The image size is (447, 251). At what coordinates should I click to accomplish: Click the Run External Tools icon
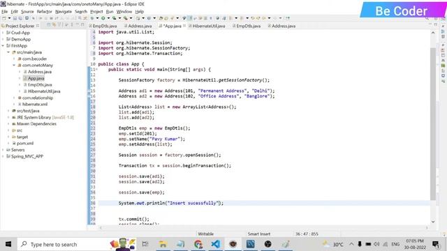[x=126, y=18]
